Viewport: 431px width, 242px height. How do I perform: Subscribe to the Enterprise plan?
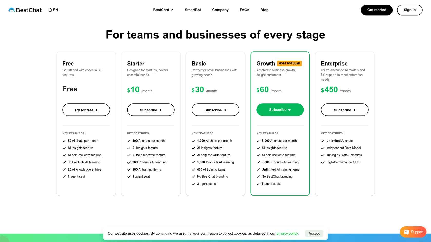pyautogui.click(x=345, y=110)
